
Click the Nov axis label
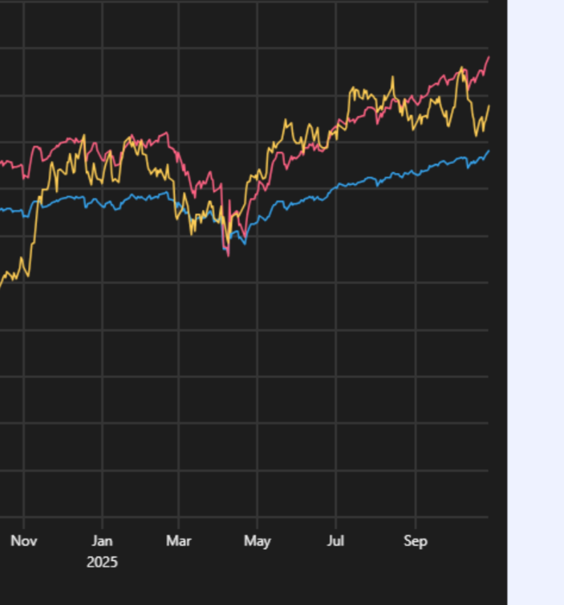pos(24,541)
